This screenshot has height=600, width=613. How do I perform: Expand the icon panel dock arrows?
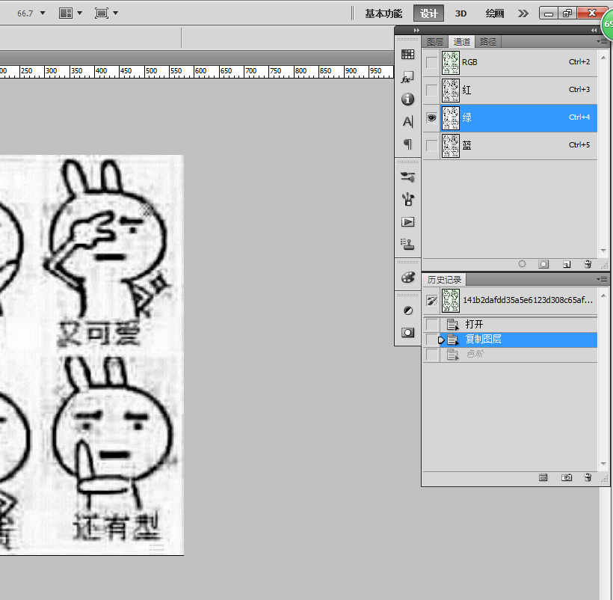(416, 30)
